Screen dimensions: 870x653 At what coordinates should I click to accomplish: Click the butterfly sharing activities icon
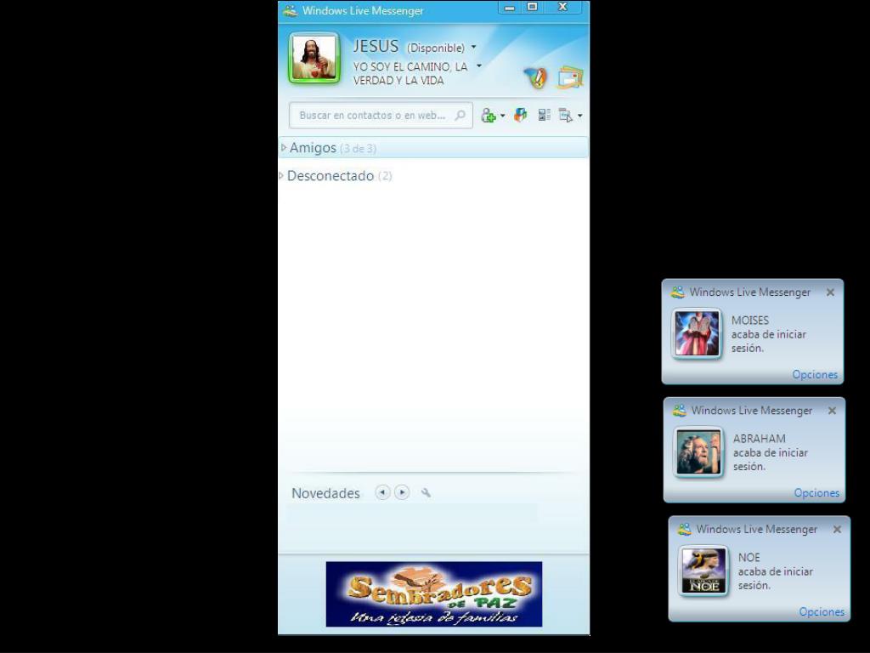click(x=521, y=115)
